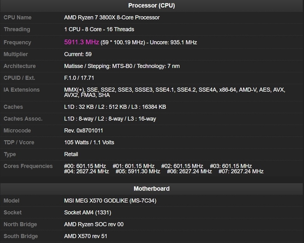
Task: Click the Processor (CPU) section header
Action: 152,5
